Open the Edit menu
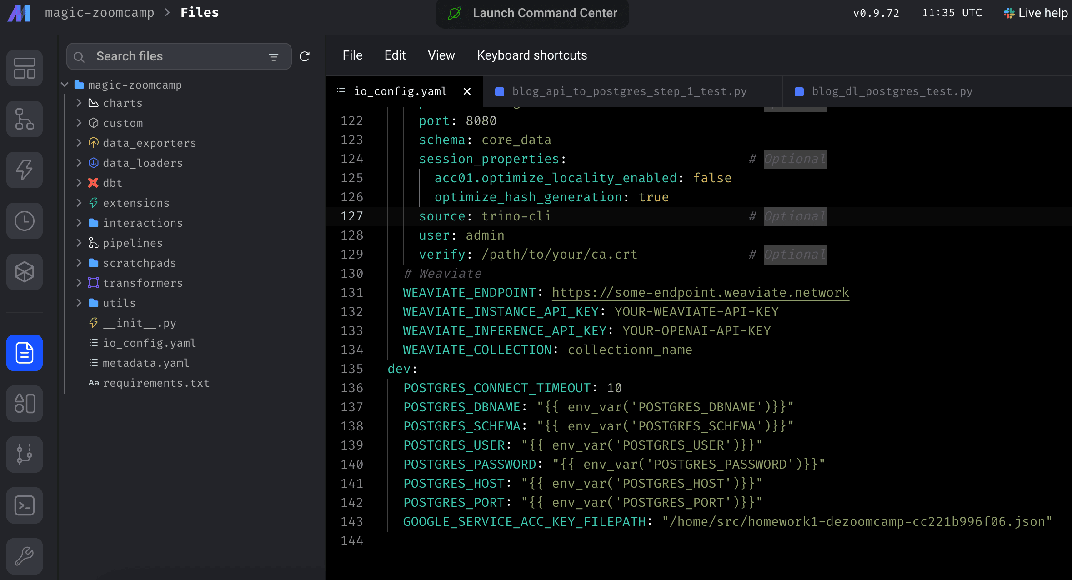 (x=395, y=55)
